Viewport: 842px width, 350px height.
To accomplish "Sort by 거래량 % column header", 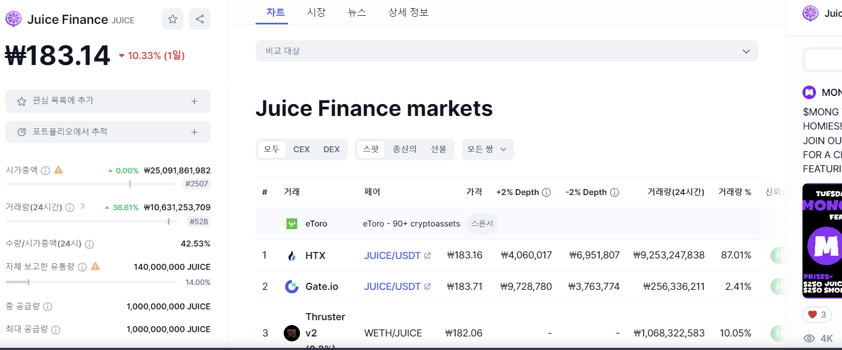I will 735,192.
